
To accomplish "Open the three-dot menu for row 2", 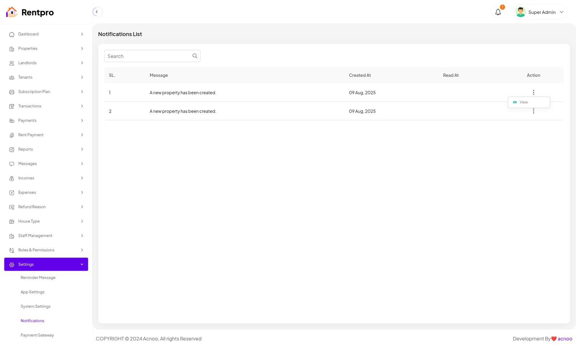I will (533, 112).
